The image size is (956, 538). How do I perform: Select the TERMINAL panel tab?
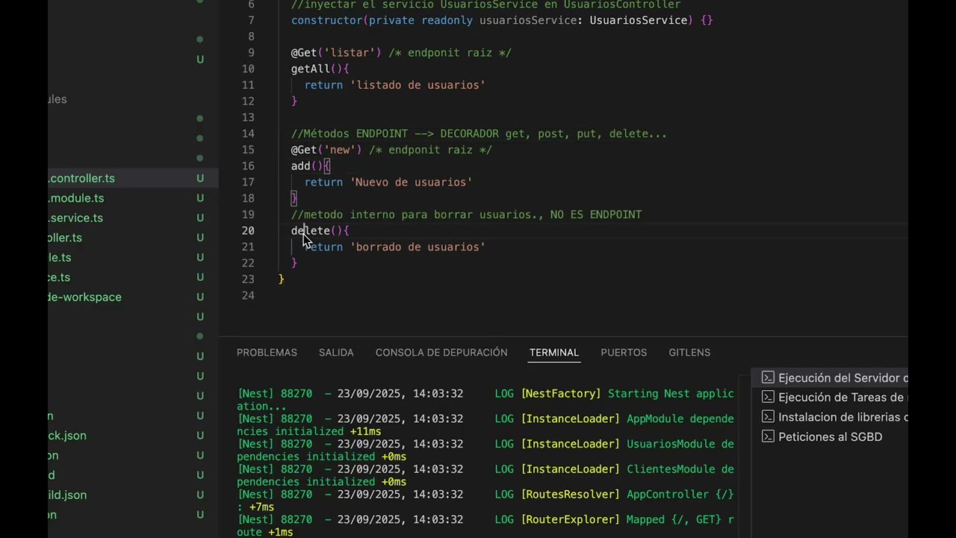click(554, 353)
